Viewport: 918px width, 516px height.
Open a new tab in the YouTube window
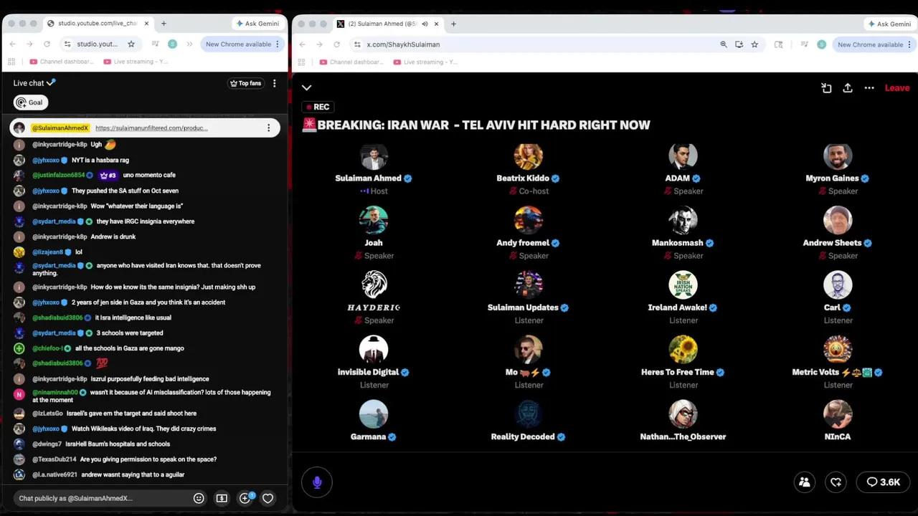[x=164, y=24]
